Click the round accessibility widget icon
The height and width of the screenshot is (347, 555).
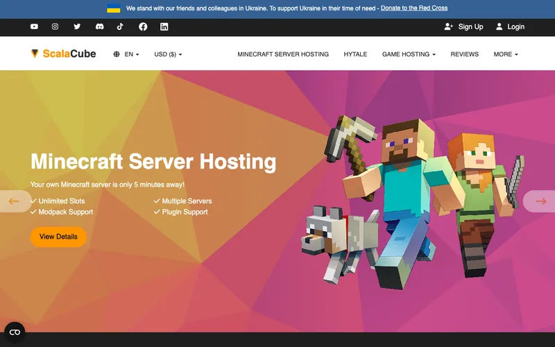point(15,332)
